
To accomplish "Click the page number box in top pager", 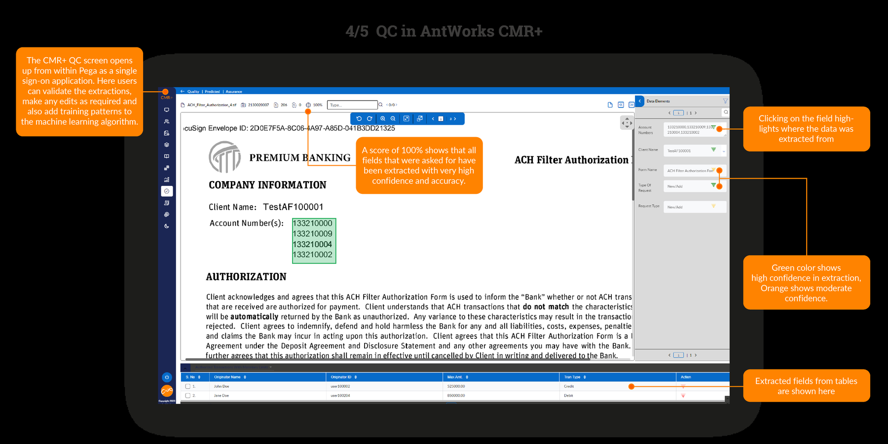I will [679, 113].
